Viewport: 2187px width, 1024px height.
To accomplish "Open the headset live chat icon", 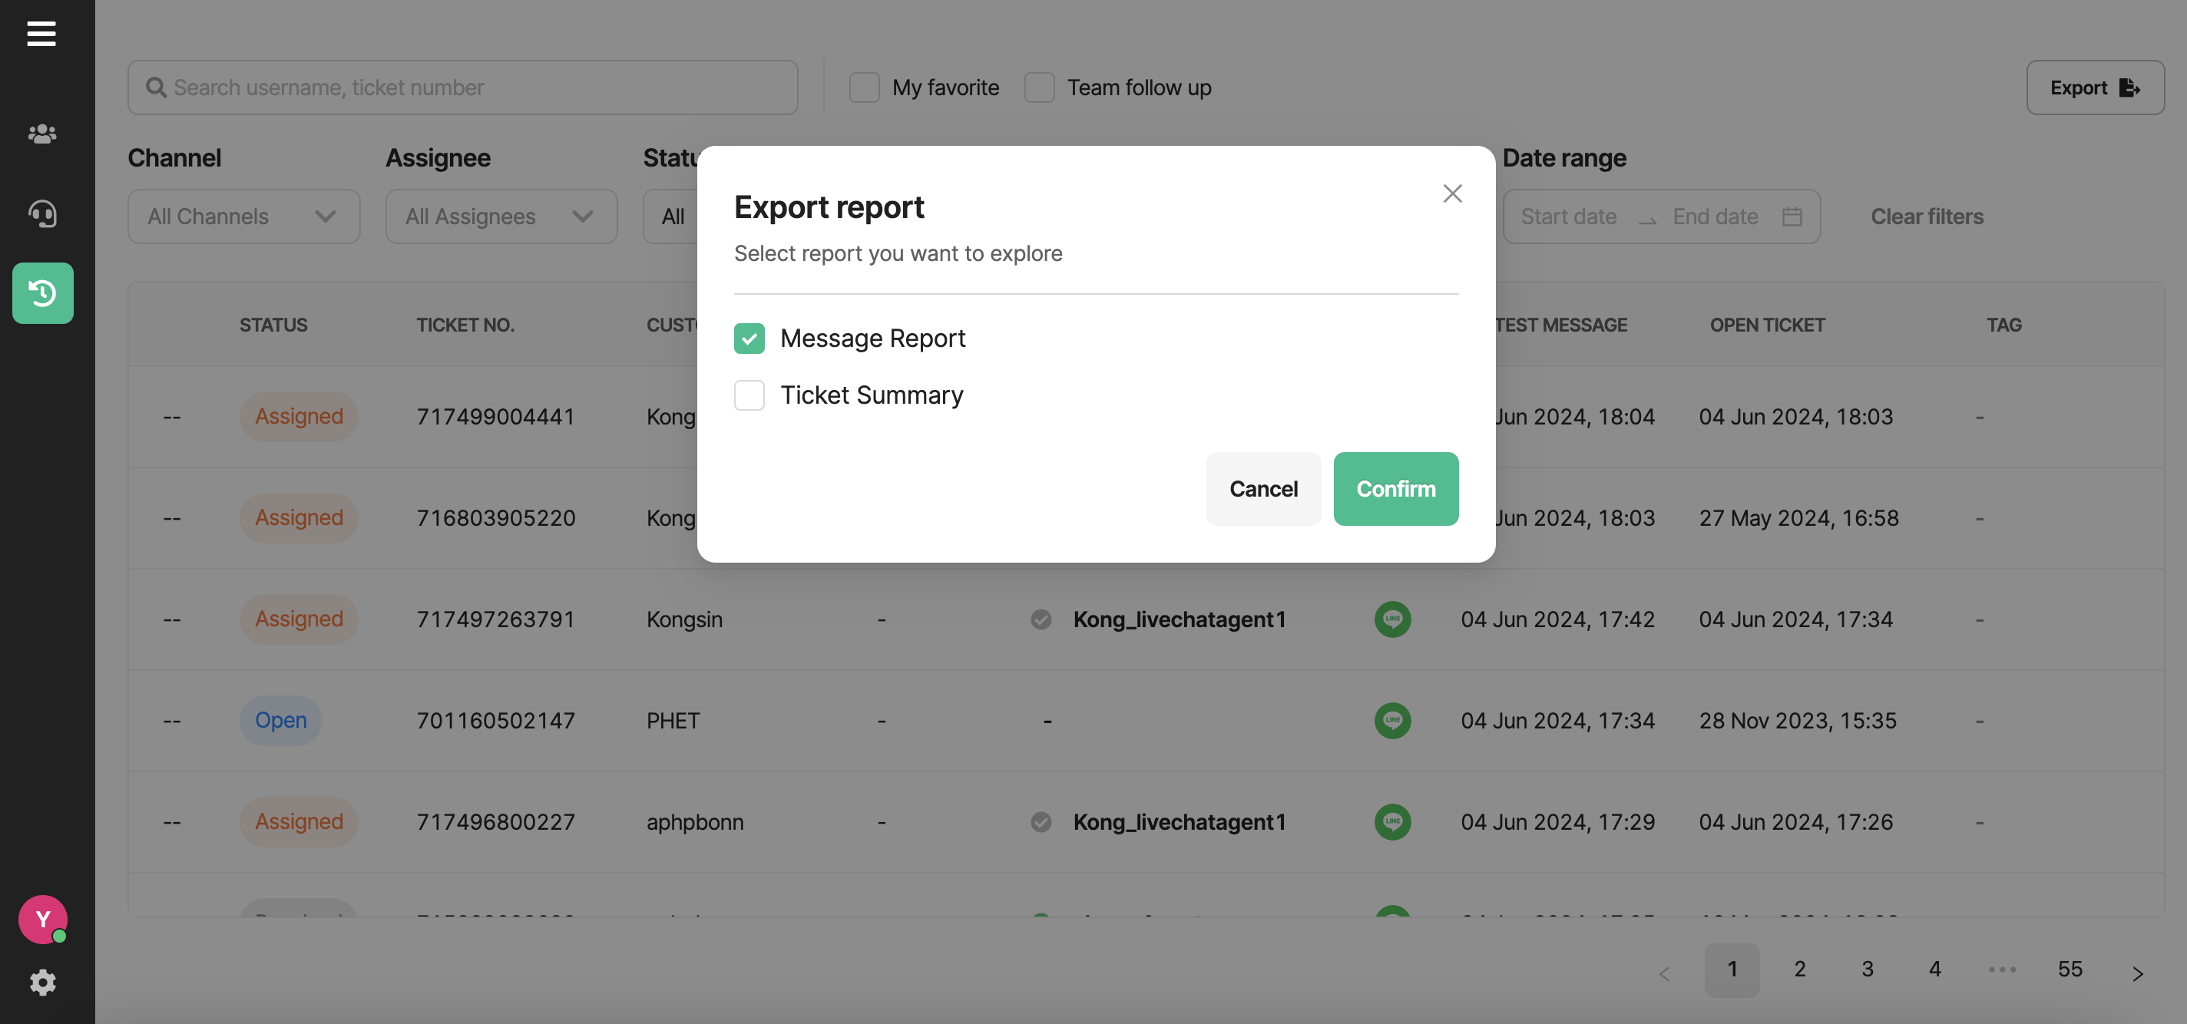I will coord(42,213).
